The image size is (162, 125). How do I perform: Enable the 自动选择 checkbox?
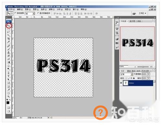click(x=16, y=13)
